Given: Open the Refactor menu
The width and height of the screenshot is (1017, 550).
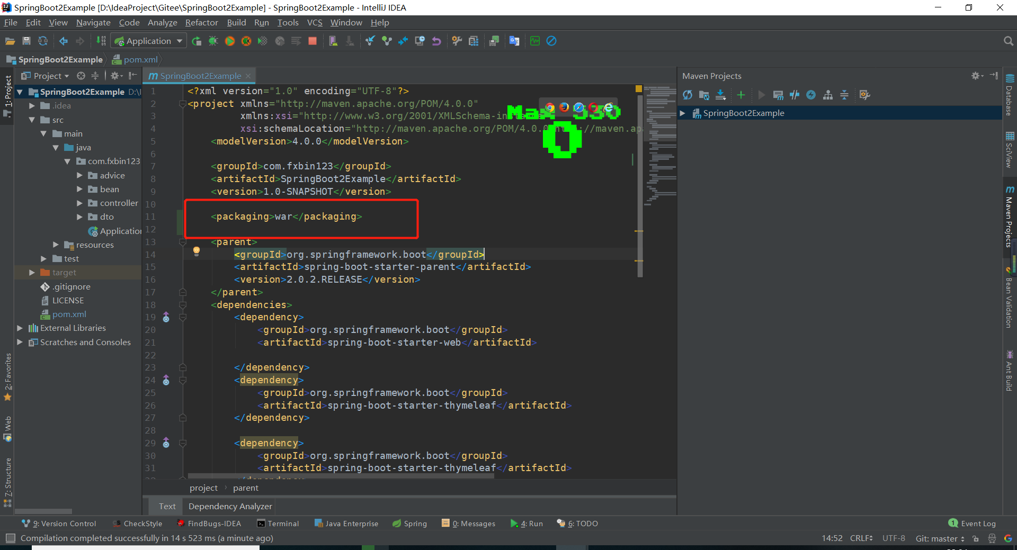Looking at the screenshot, I should (201, 22).
